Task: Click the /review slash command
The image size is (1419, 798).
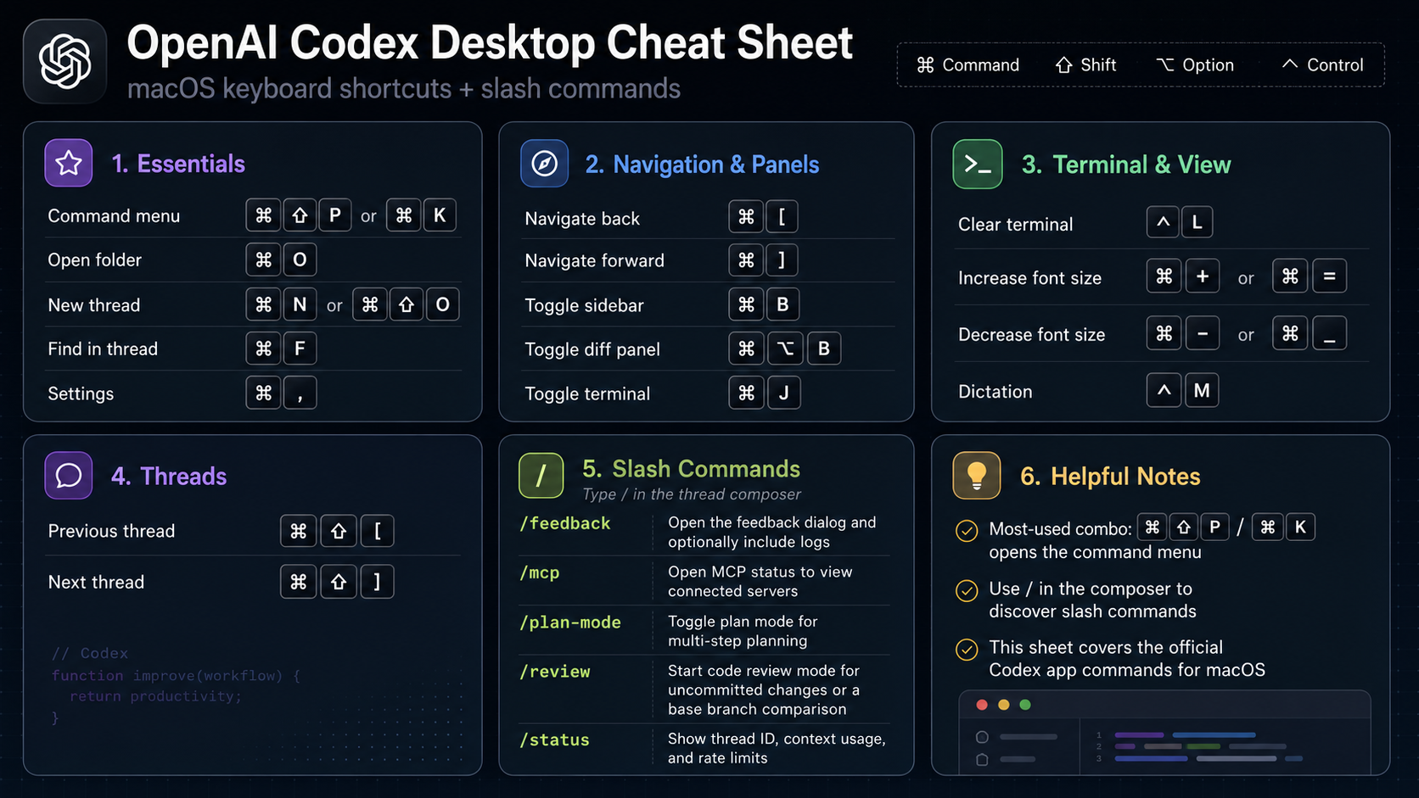Action: [x=555, y=672]
